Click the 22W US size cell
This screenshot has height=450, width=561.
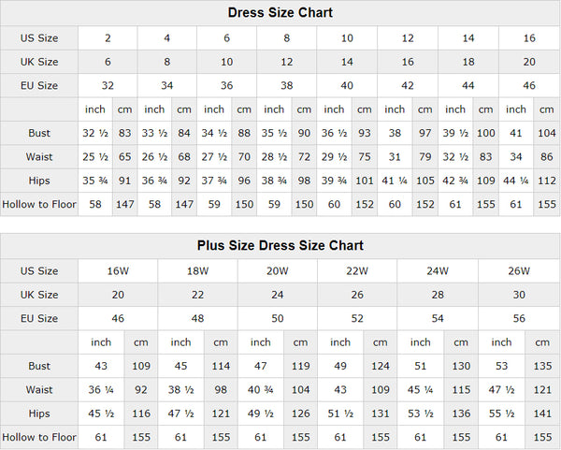[x=357, y=271]
